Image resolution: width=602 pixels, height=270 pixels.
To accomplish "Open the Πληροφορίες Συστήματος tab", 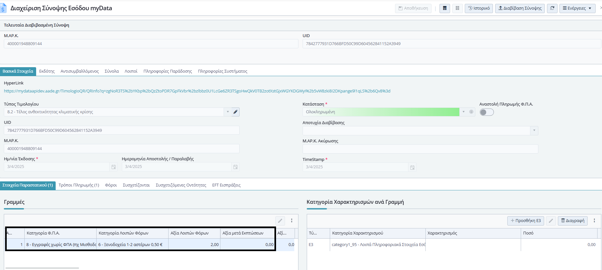I will (223, 71).
